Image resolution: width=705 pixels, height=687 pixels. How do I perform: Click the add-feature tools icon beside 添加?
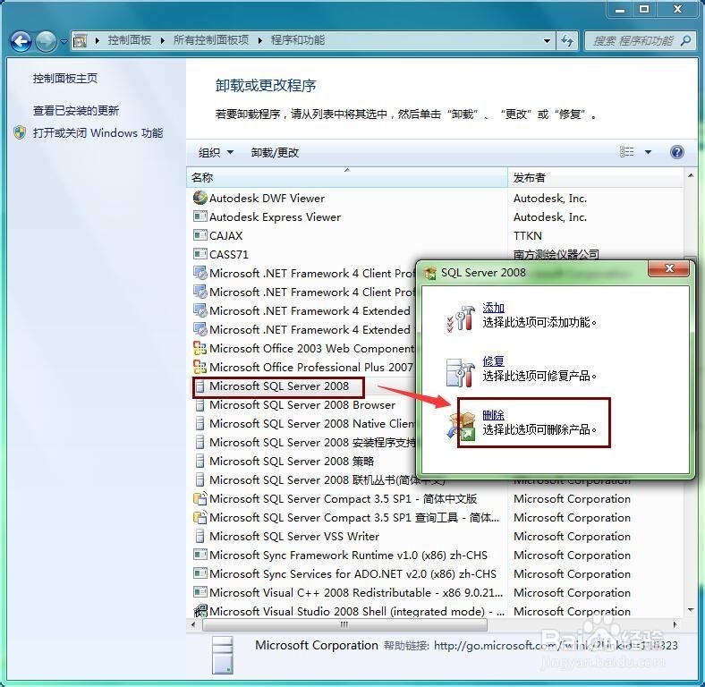click(x=461, y=318)
